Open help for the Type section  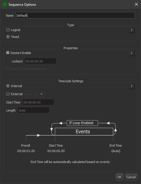(132, 30)
